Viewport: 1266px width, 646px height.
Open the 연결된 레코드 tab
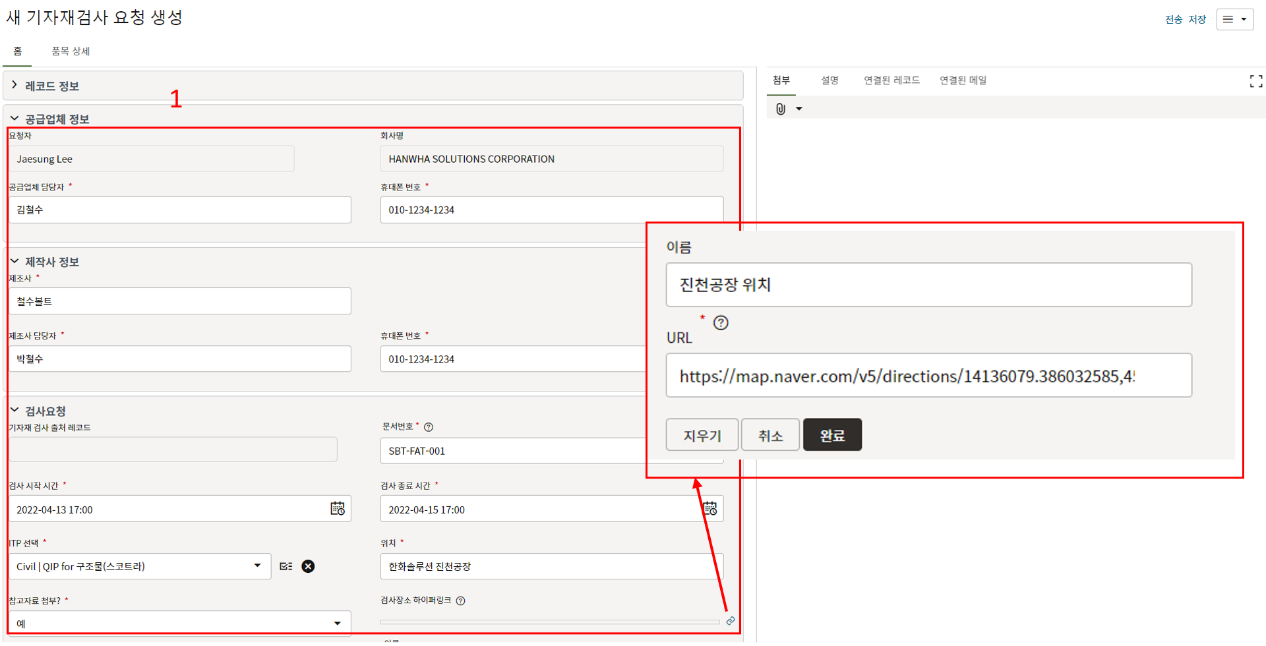click(x=891, y=80)
